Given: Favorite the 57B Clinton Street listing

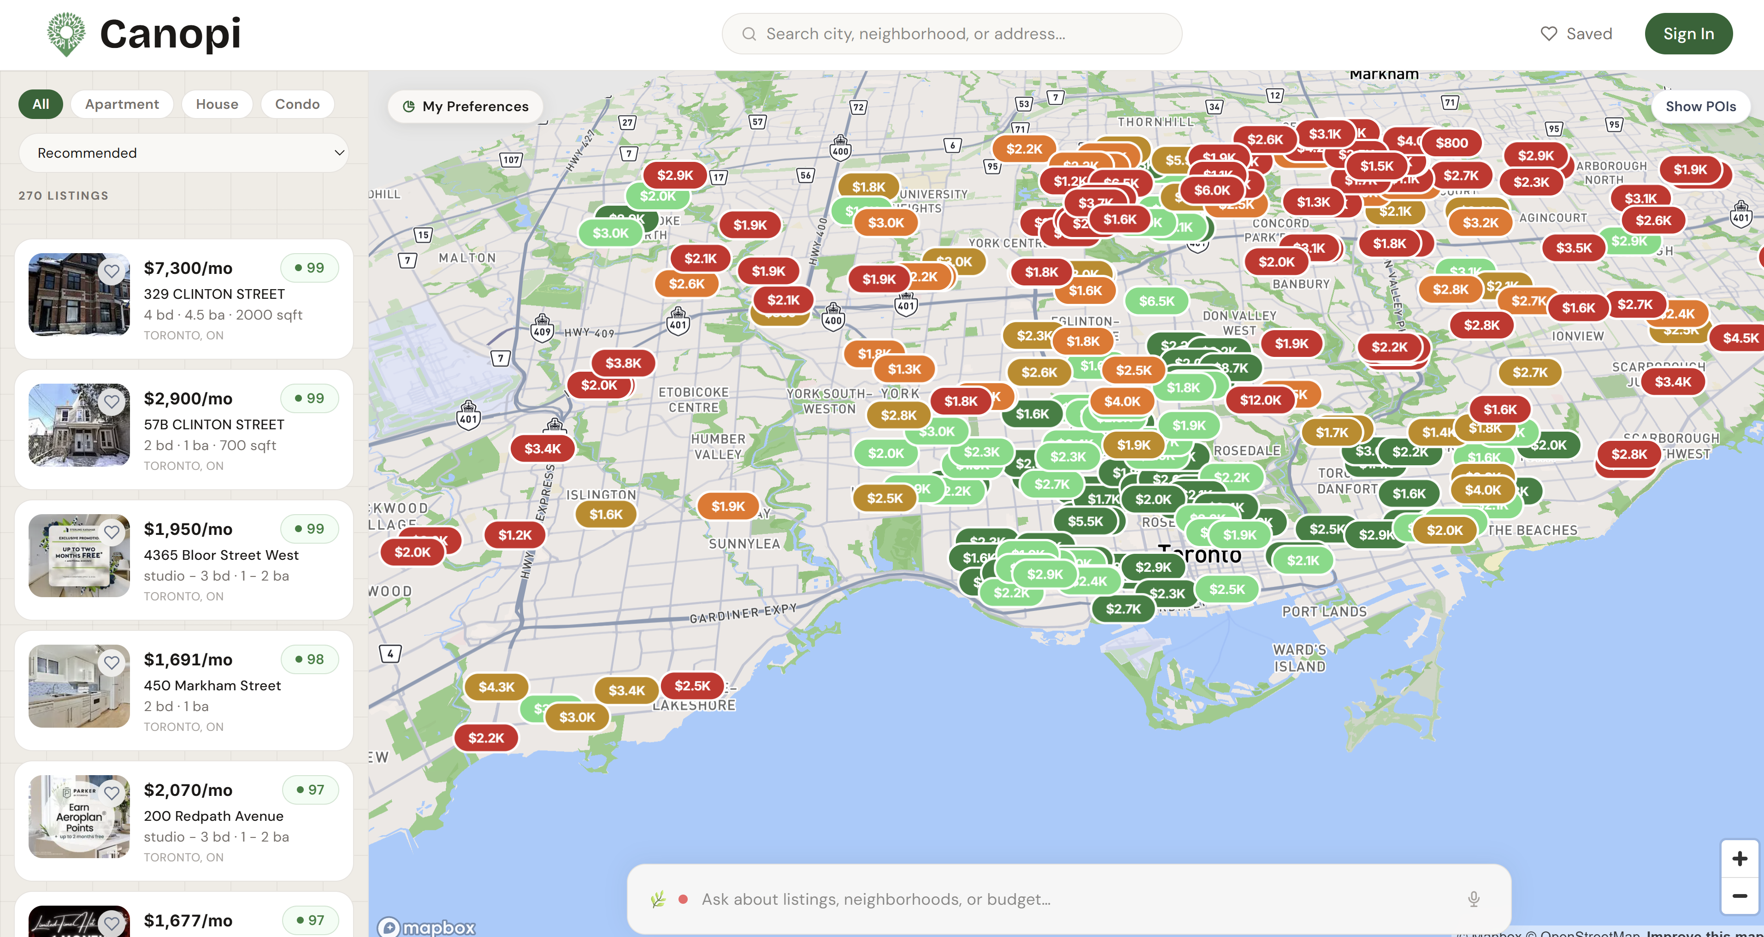Looking at the screenshot, I should (x=112, y=402).
